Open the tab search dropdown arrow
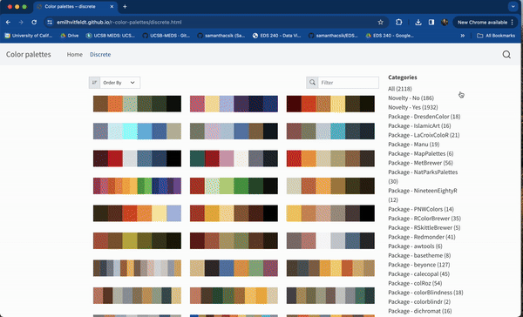The image size is (523, 317). [513, 7]
